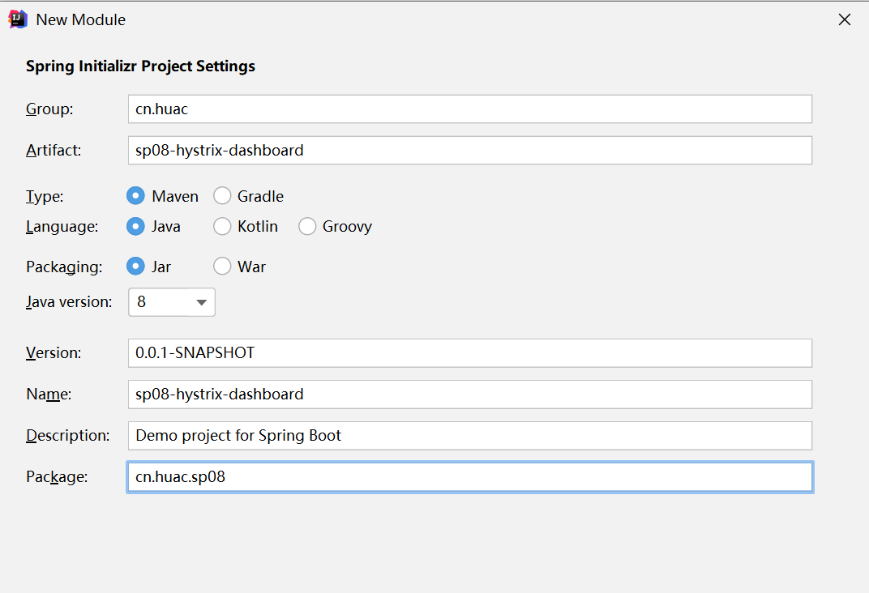Image resolution: width=869 pixels, height=593 pixels.
Task: Choose Groovy as the language
Action: click(x=307, y=227)
